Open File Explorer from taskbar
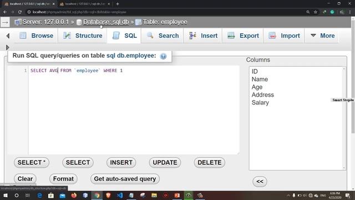This screenshot has width=355, height=200. (154, 196)
